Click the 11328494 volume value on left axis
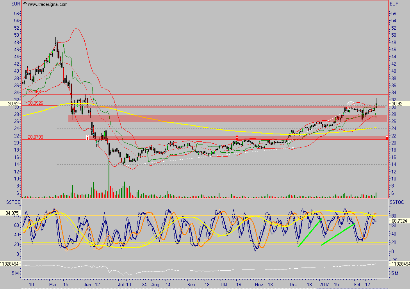This screenshot has width=410, height=289. 11,264
